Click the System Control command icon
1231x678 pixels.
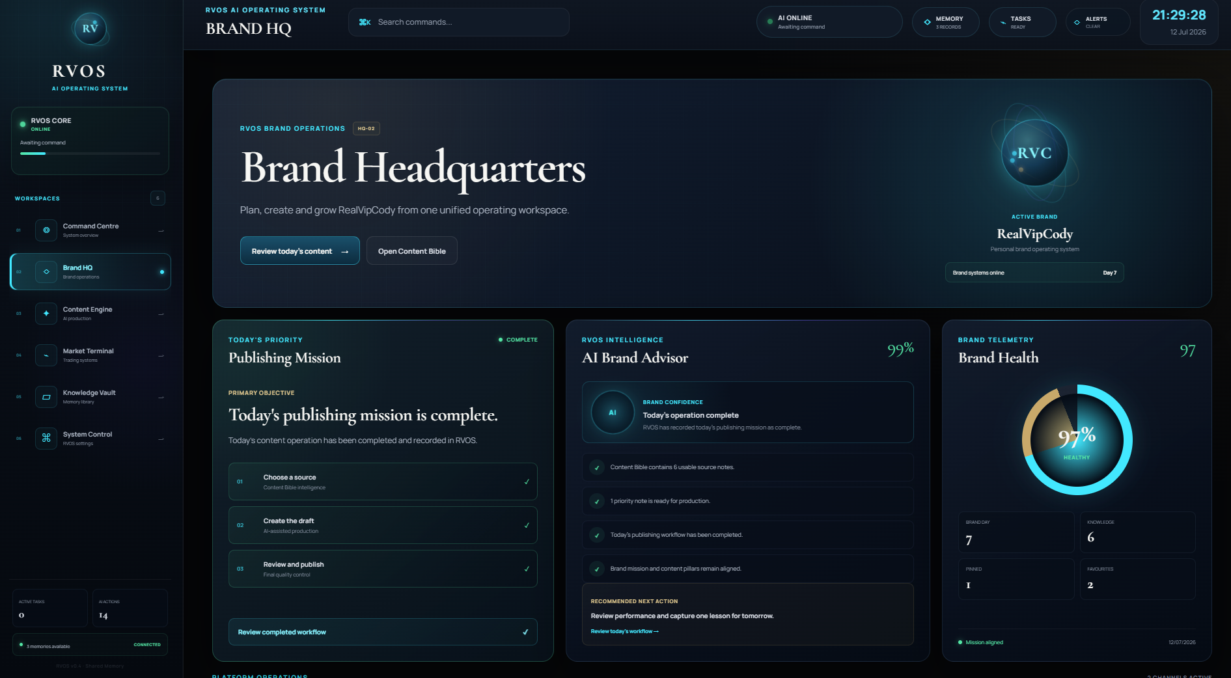tap(46, 439)
